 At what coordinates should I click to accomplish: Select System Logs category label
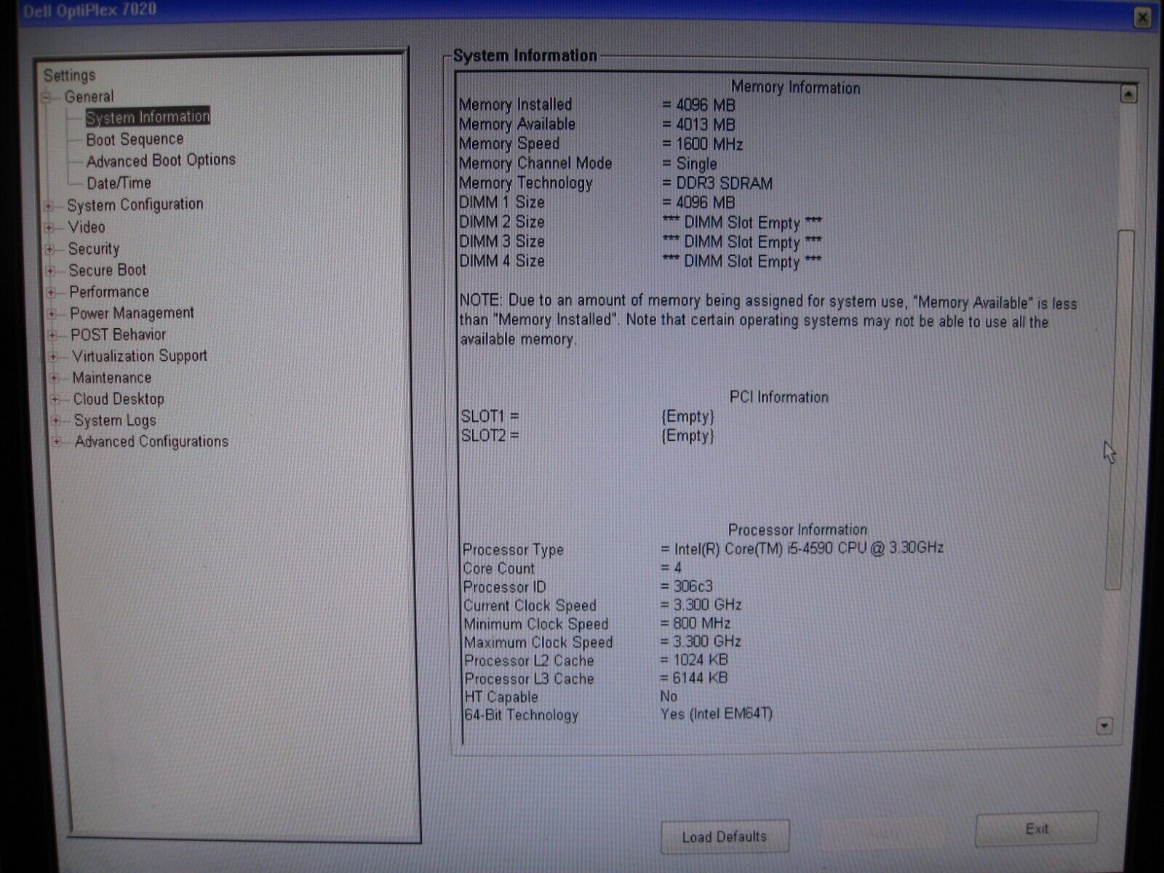point(115,420)
